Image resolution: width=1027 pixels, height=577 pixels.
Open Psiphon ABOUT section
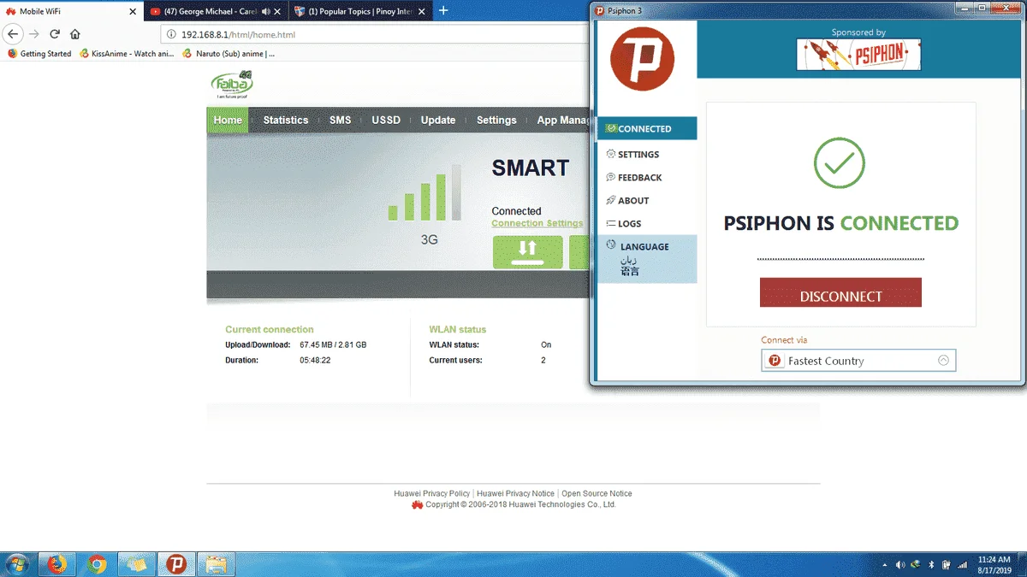pos(627,201)
